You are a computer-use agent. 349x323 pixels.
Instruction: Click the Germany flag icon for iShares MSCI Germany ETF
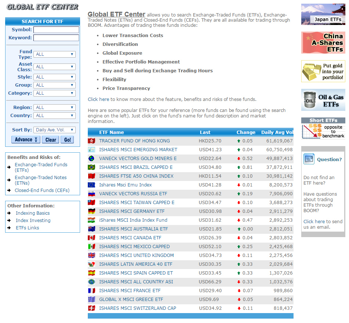coord(91,211)
